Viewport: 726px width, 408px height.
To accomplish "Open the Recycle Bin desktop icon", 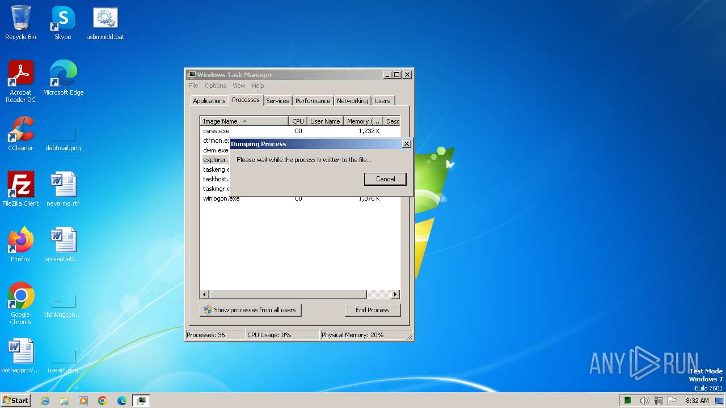I will coord(20,23).
